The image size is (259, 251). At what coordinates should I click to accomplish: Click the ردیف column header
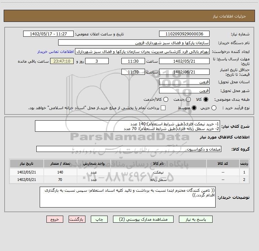244,164
